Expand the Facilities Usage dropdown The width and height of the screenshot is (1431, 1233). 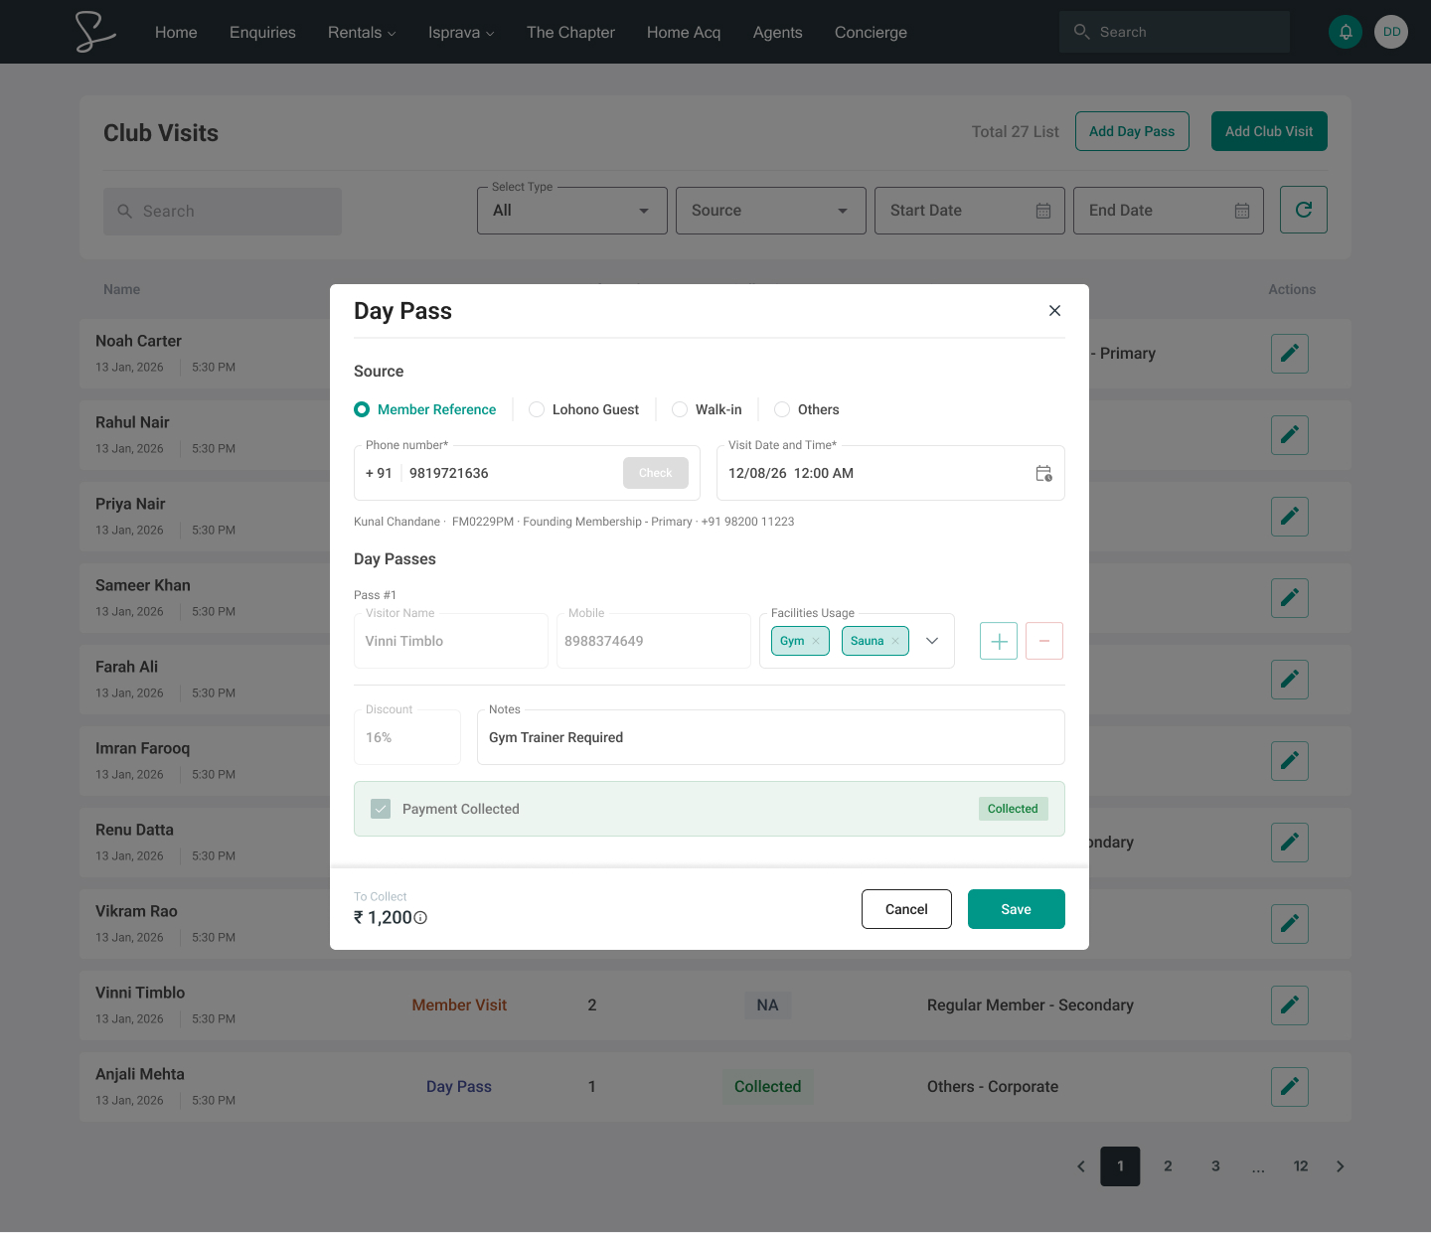pyautogui.click(x=932, y=641)
